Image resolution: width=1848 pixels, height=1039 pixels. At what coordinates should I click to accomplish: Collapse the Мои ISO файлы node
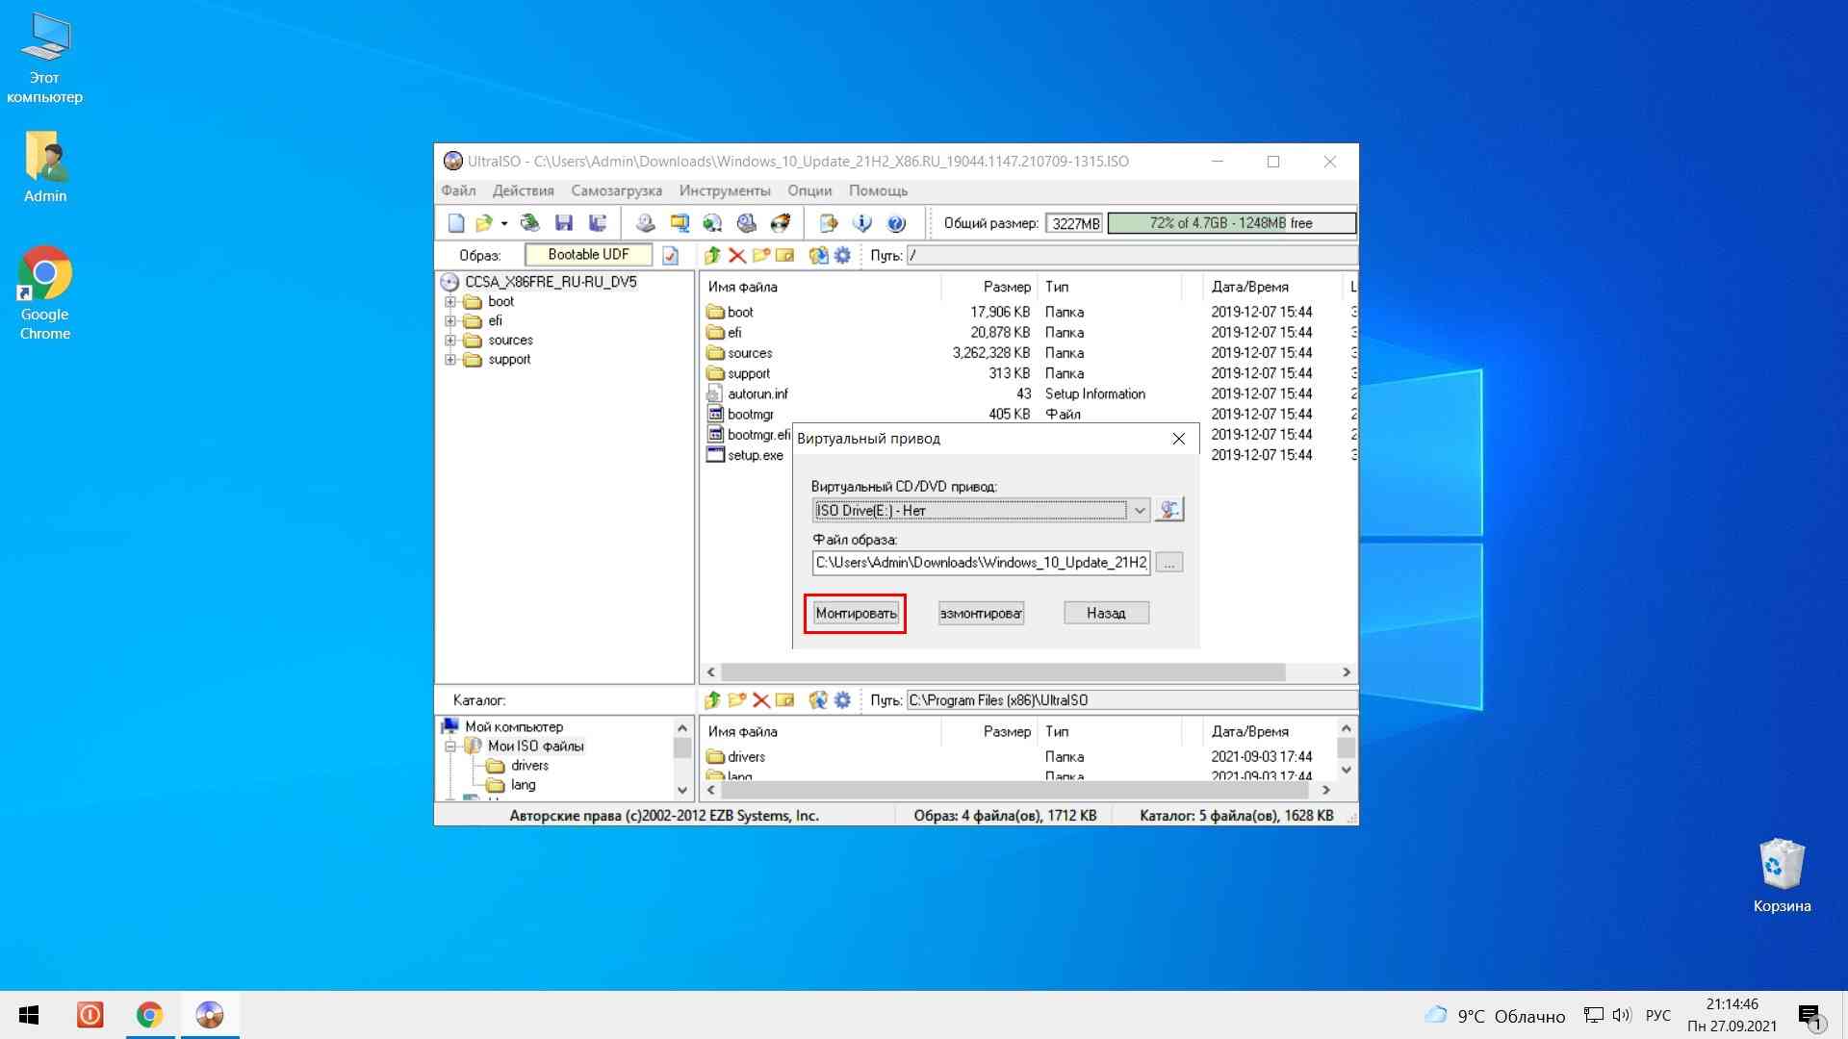449,747
